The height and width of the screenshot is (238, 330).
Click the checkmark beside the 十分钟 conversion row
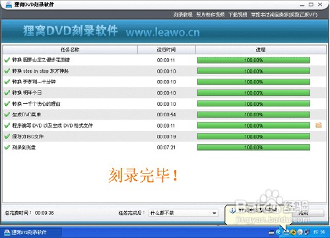coord(7,82)
